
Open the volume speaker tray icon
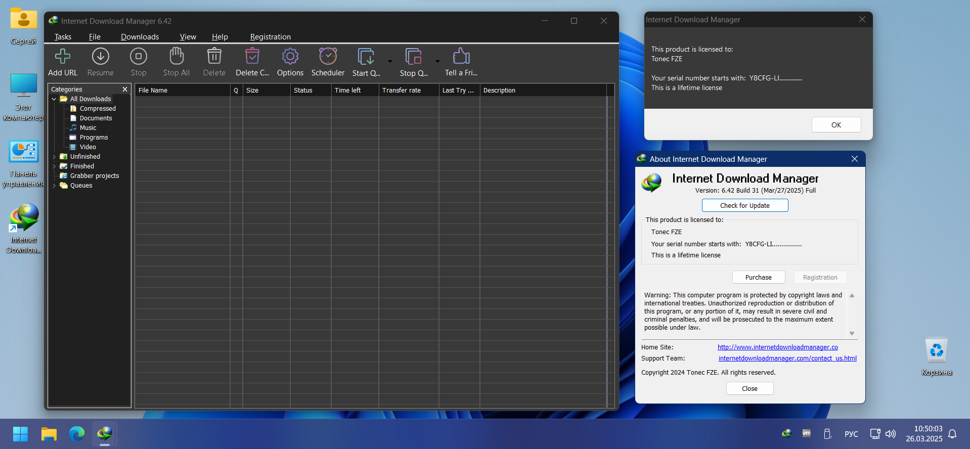(891, 434)
